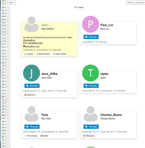Click Read 10m on Talis's card
Screen dimensions: 145x148
(64, 132)
